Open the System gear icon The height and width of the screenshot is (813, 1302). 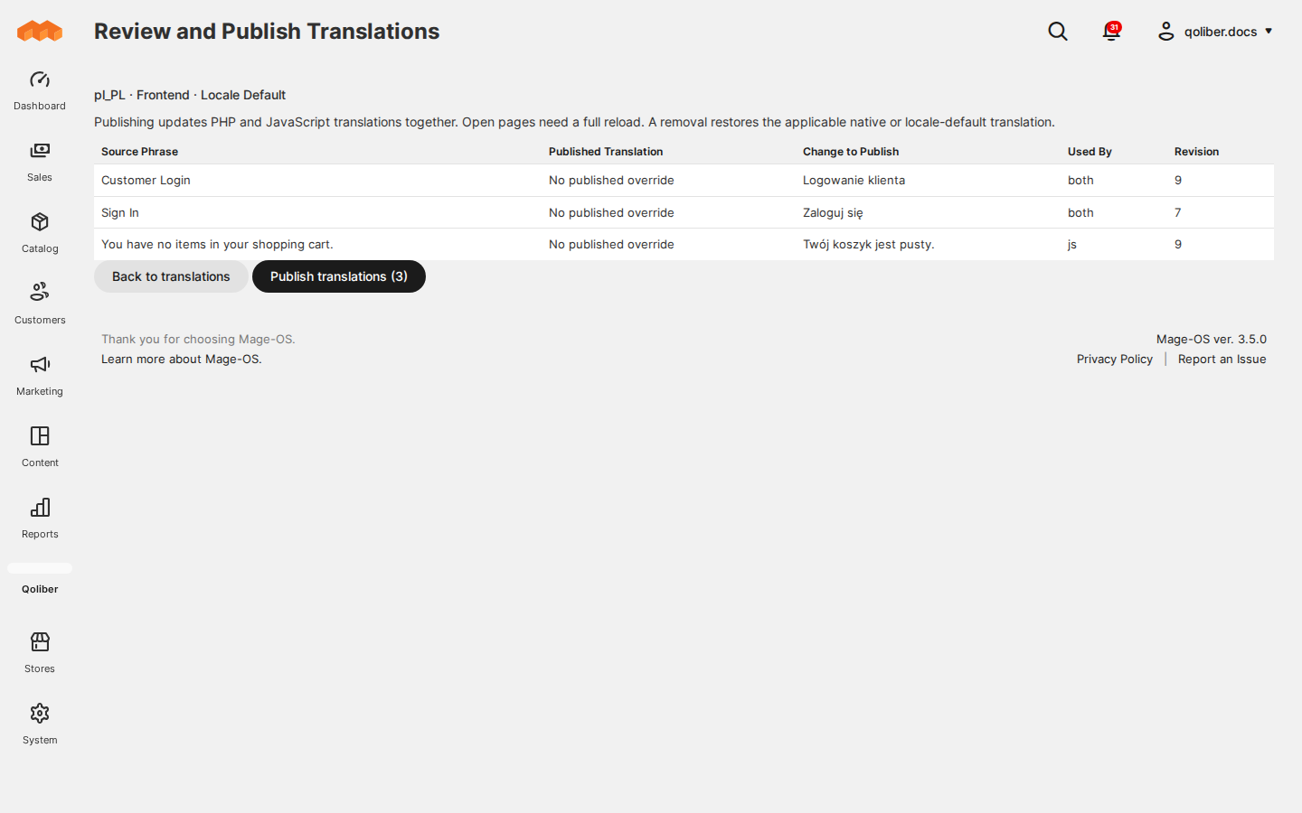click(40, 714)
